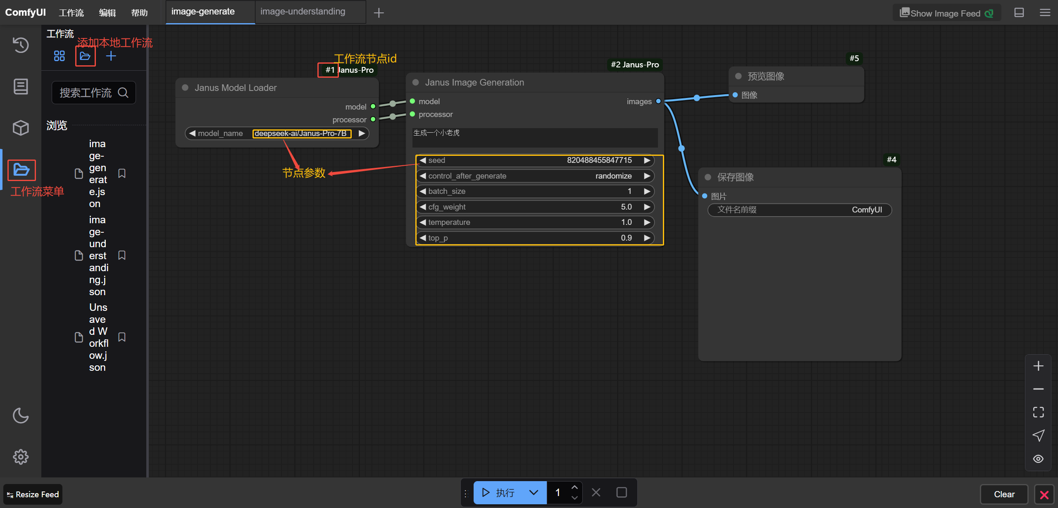Open the 编辑 menu
The width and height of the screenshot is (1058, 508).
click(107, 13)
